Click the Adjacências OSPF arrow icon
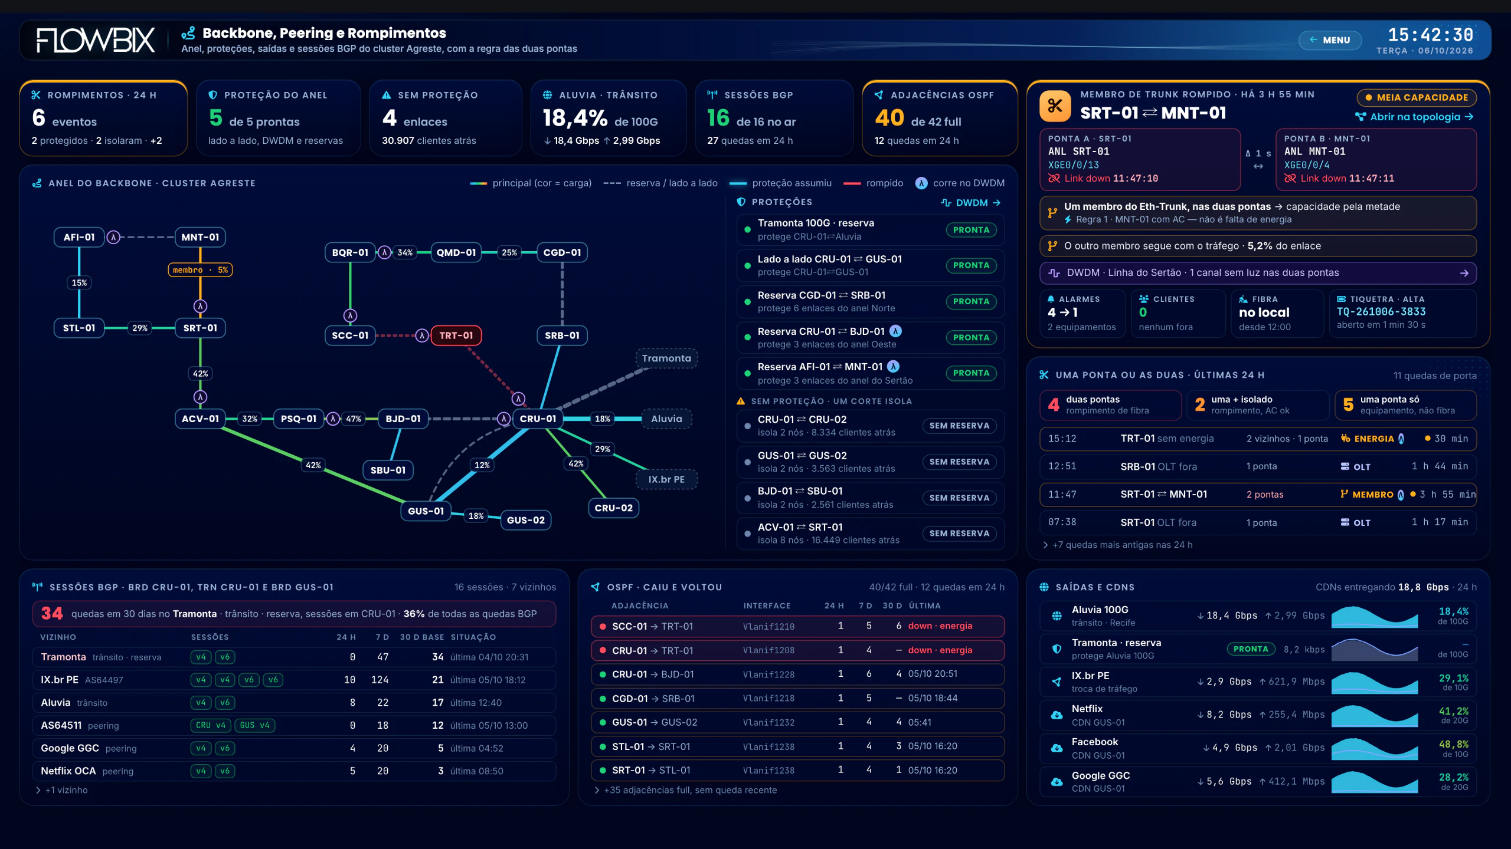Screen dimensions: 1511x849 pyautogui.click(x=879, y=95)
